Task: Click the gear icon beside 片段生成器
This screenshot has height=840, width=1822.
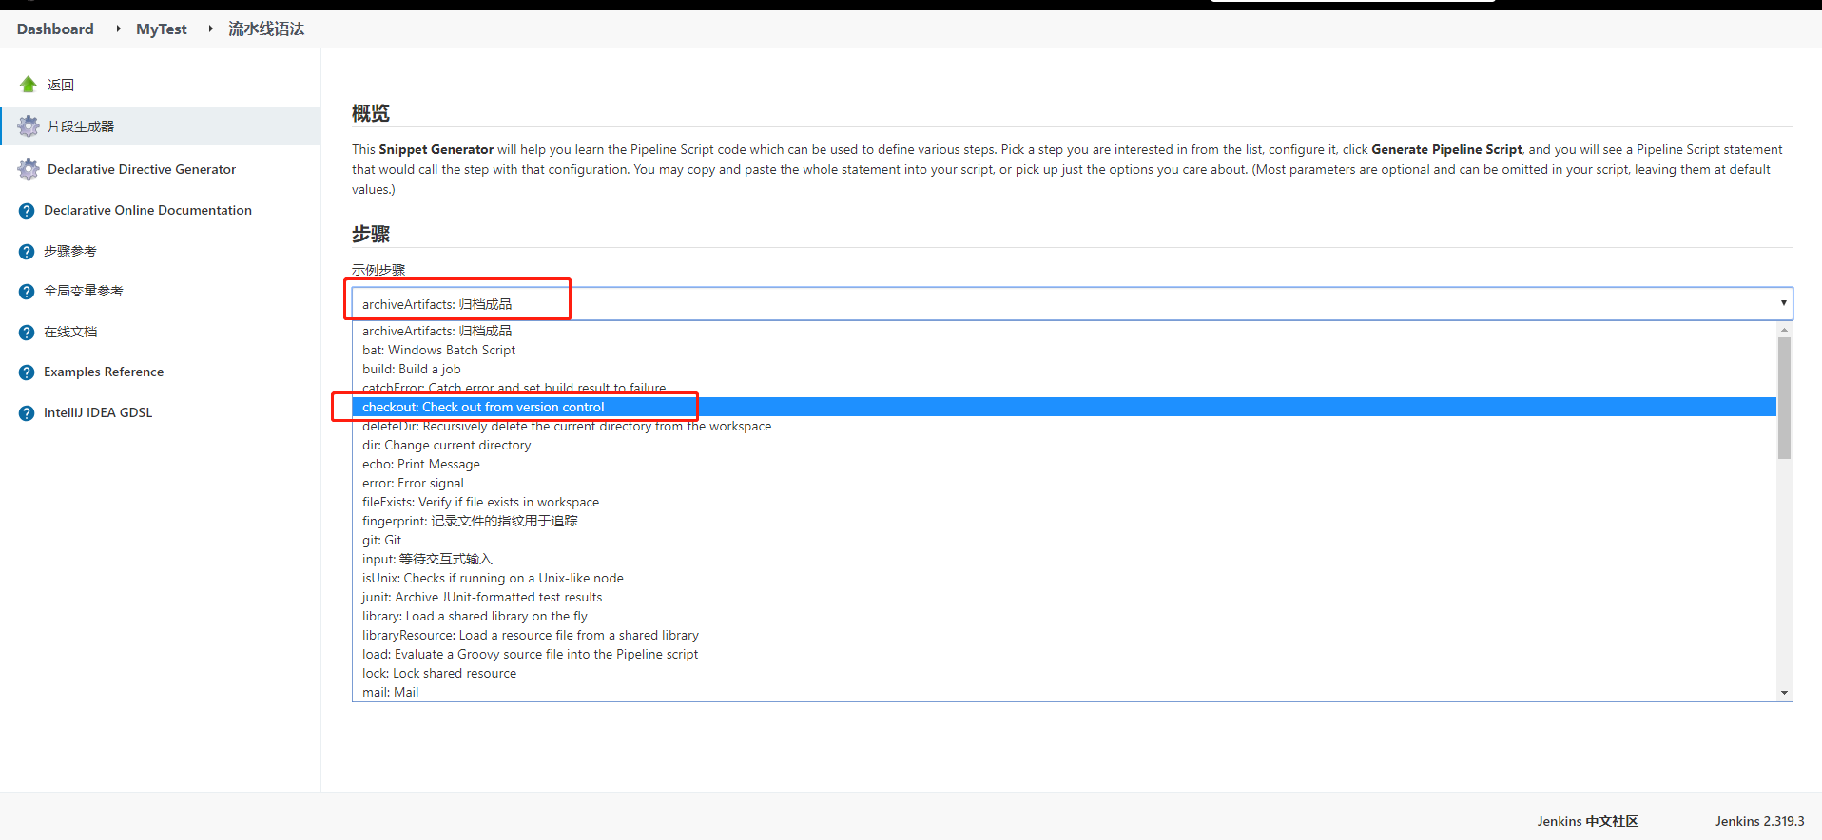Action: [29, 126]
